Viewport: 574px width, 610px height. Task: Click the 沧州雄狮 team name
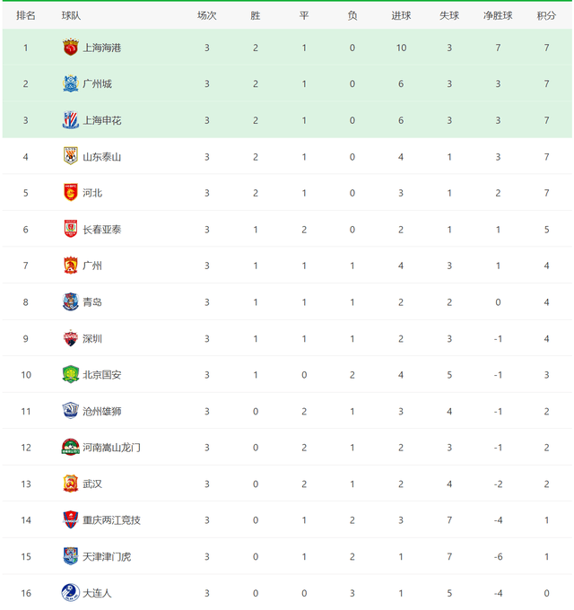coord(102,411)
